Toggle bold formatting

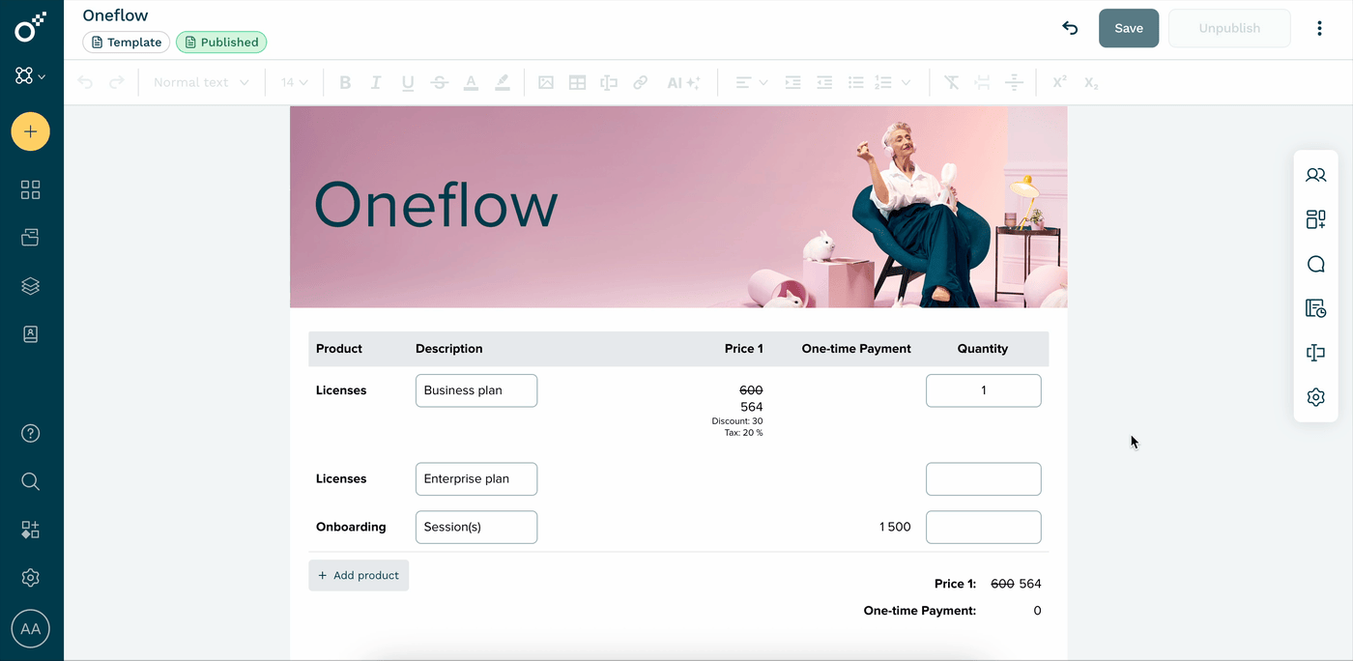tap(345, 82)
